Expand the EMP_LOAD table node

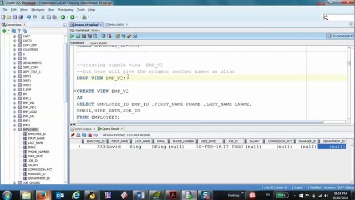15,112
